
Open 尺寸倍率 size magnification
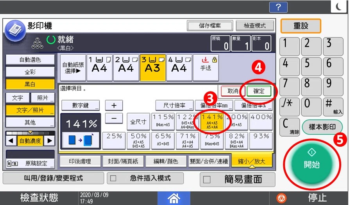coord(174,105)
